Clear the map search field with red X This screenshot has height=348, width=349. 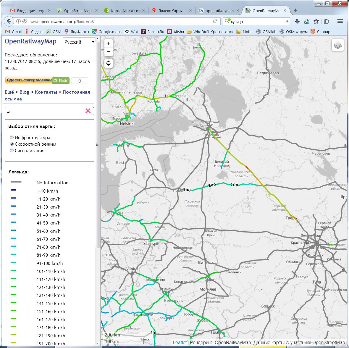(x=88, y=111)
